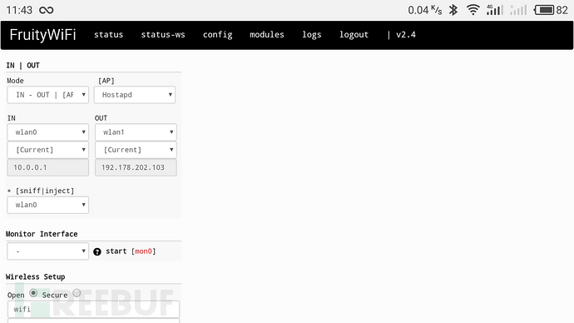The width and height of the screenshot is (574, 323).
Task: Expand the Hostapd AP dropdown
Action: [135, 95]
